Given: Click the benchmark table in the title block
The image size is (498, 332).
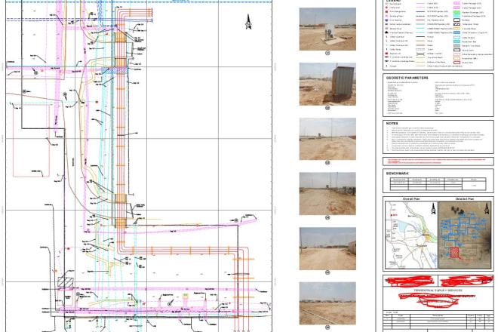Looking at the screenshot, I should point(438,184).
